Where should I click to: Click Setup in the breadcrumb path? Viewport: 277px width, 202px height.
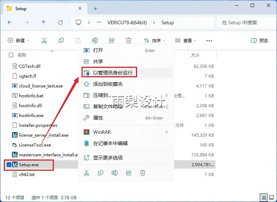pos(167,22)
